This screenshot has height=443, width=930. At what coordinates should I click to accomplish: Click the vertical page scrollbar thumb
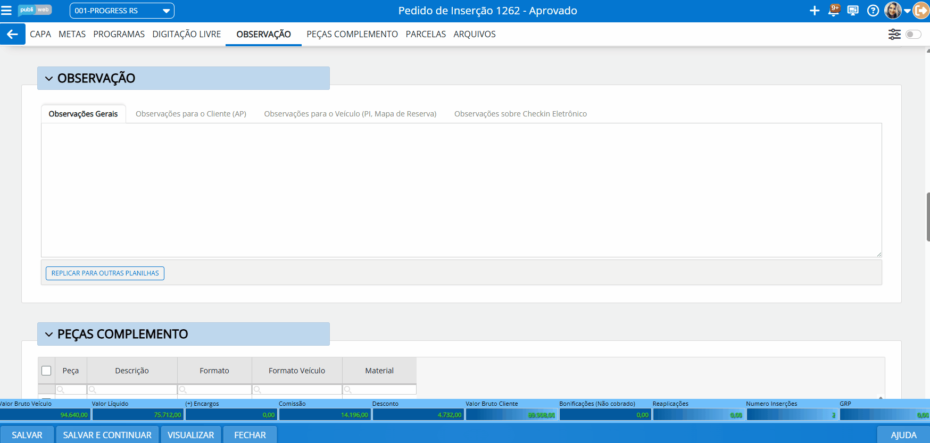(928, 217)
